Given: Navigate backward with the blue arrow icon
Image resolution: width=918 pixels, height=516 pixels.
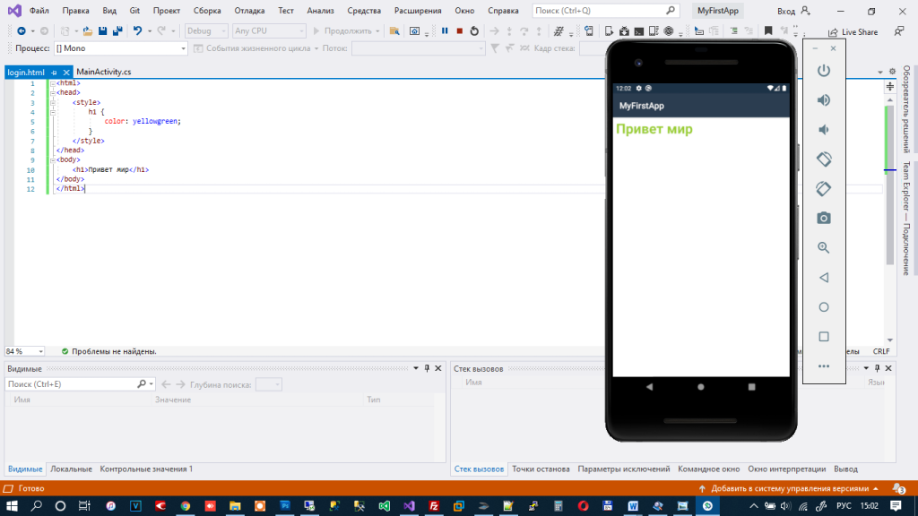Looking at the screenshot, I should pyautogui.click(x=22, y=31).
